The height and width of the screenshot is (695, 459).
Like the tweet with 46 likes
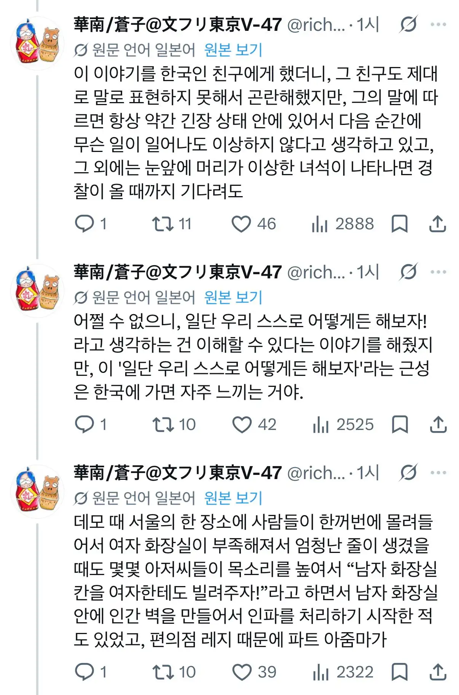pos(253,224)
